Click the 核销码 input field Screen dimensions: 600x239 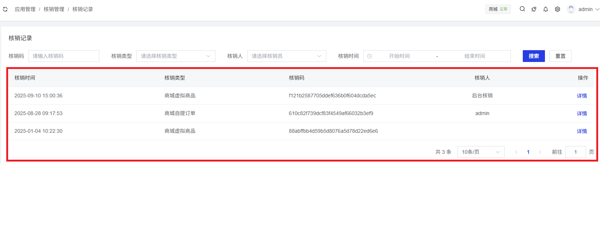pos(64,56)
